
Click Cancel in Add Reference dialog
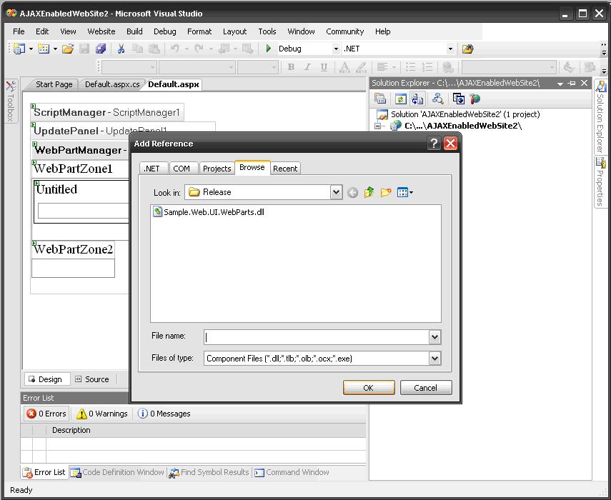pos(426,388)
